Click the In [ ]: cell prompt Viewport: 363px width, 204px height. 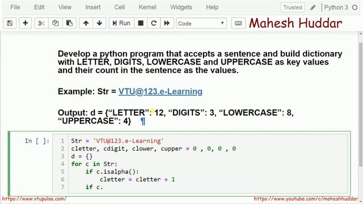pos(37,141)
